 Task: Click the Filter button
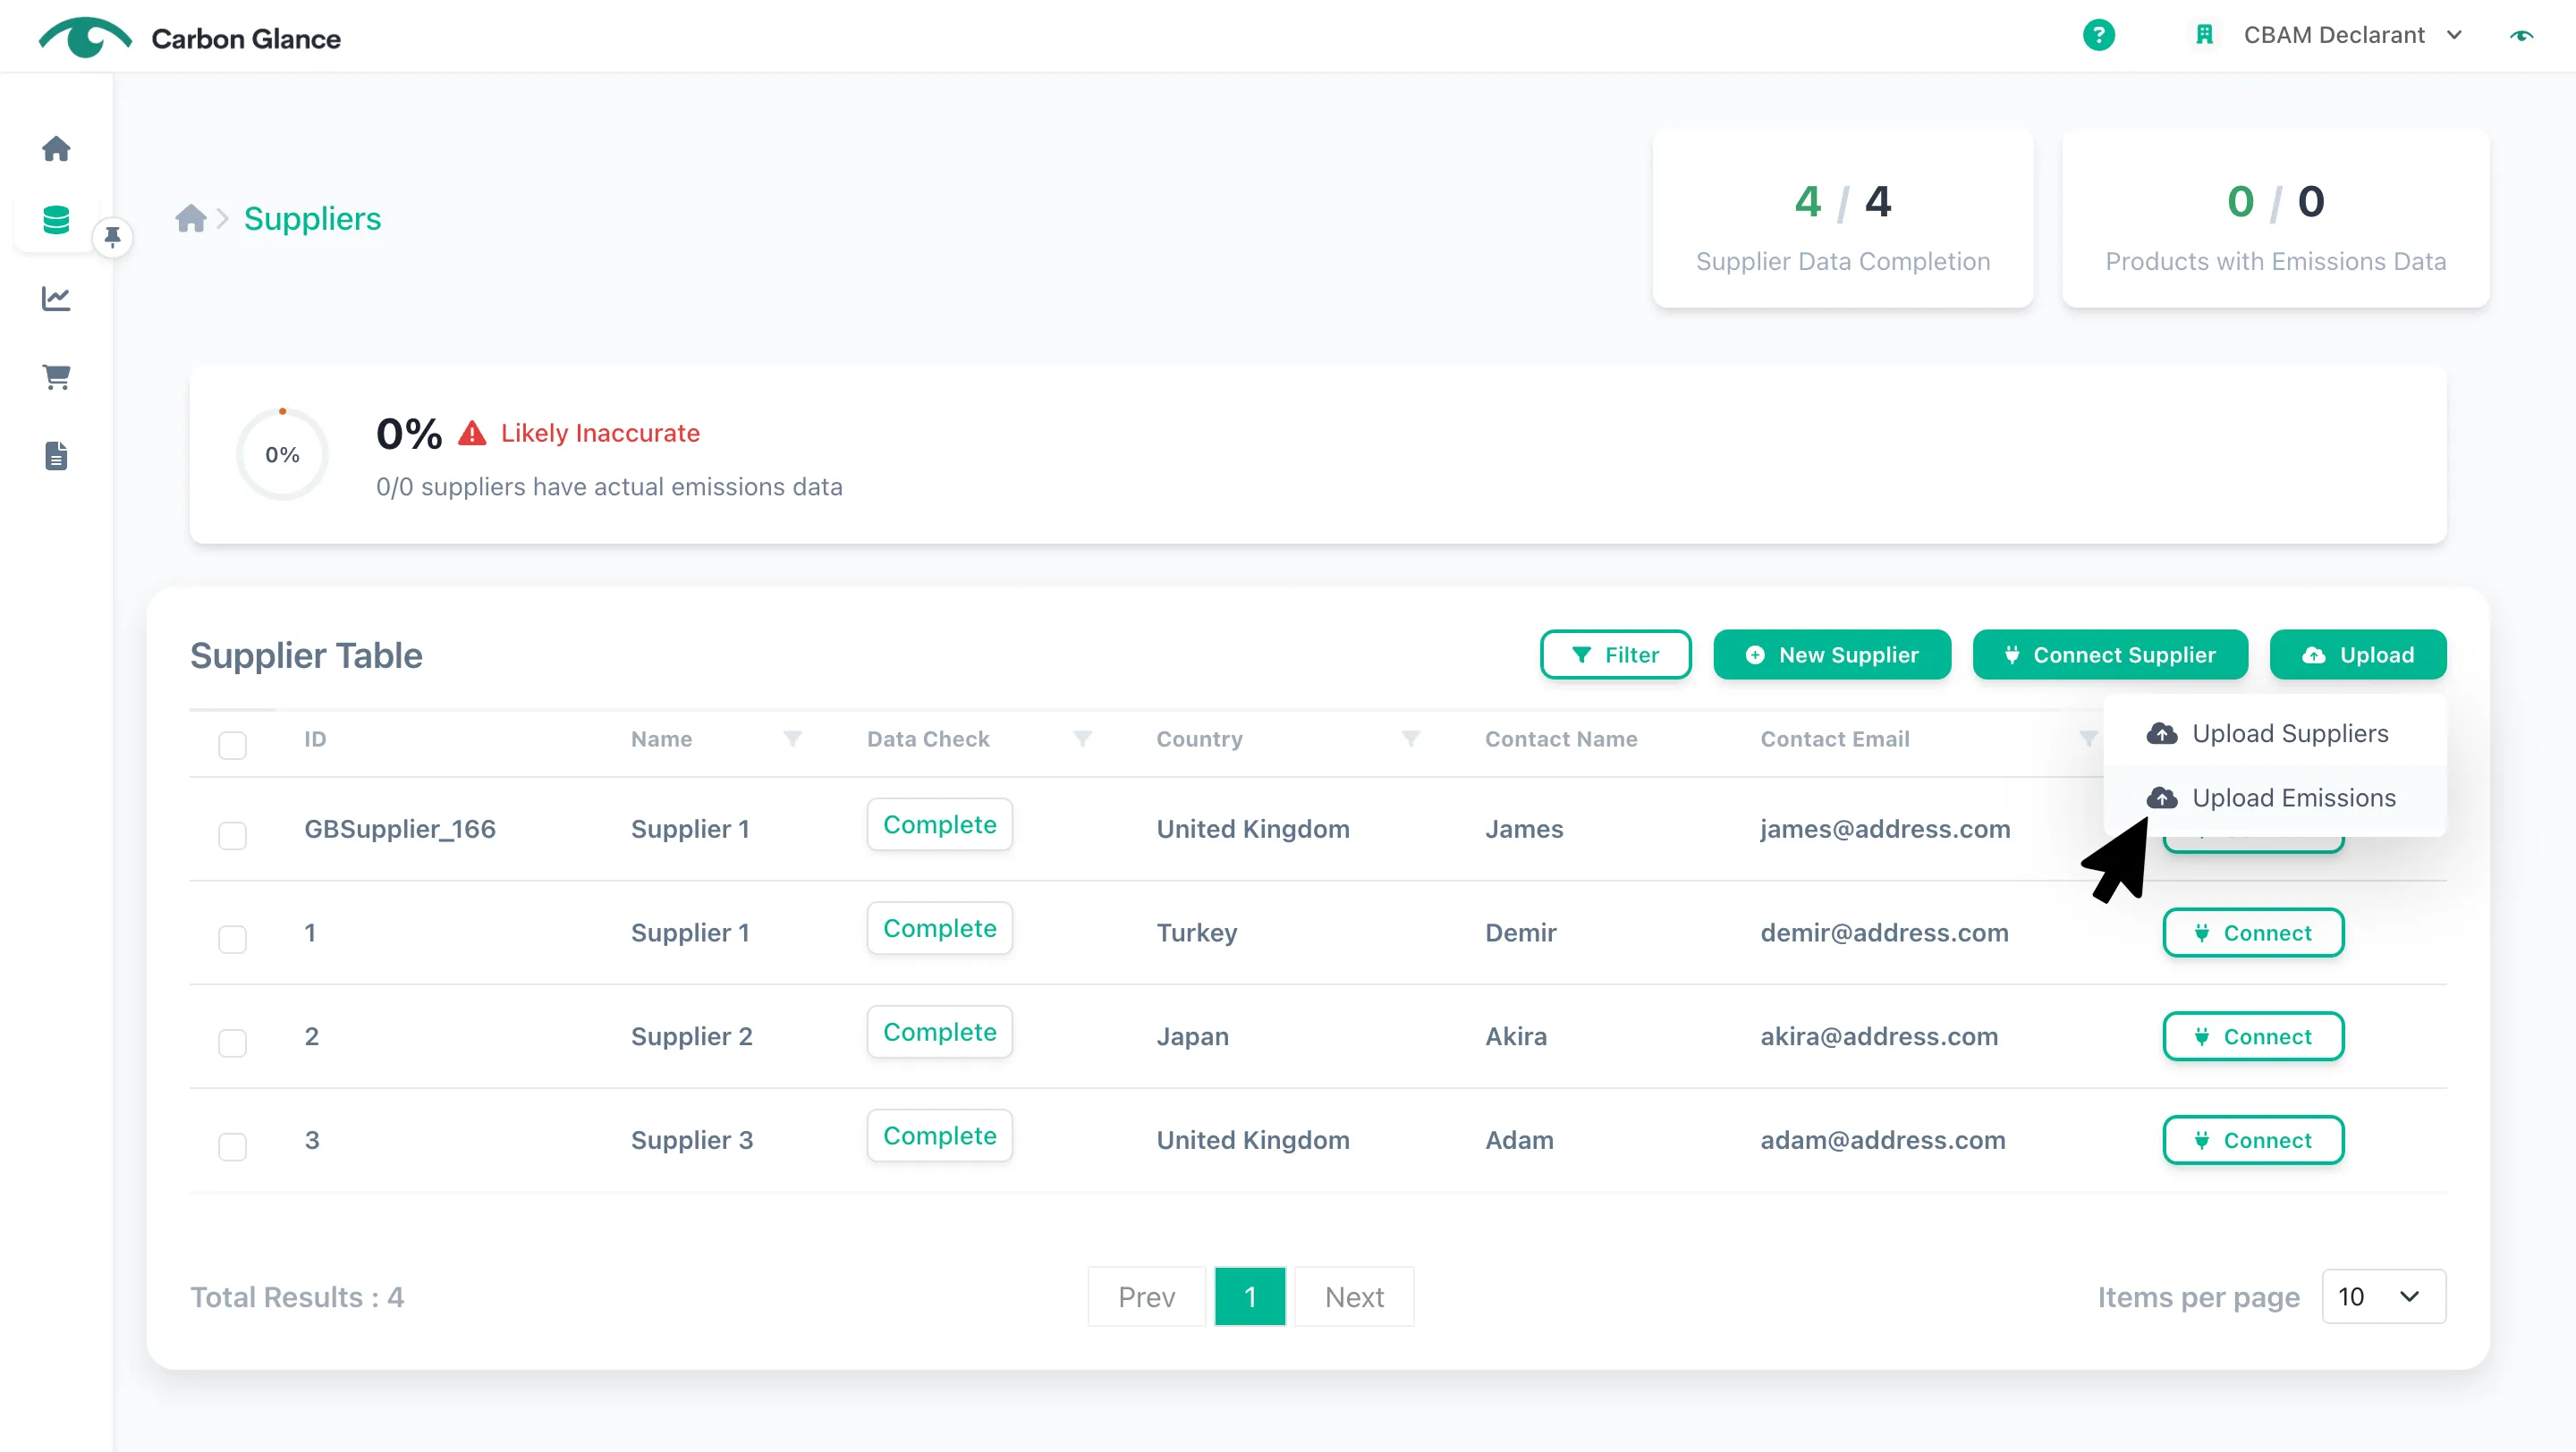pyautogui.click(x=1615, y=654)
